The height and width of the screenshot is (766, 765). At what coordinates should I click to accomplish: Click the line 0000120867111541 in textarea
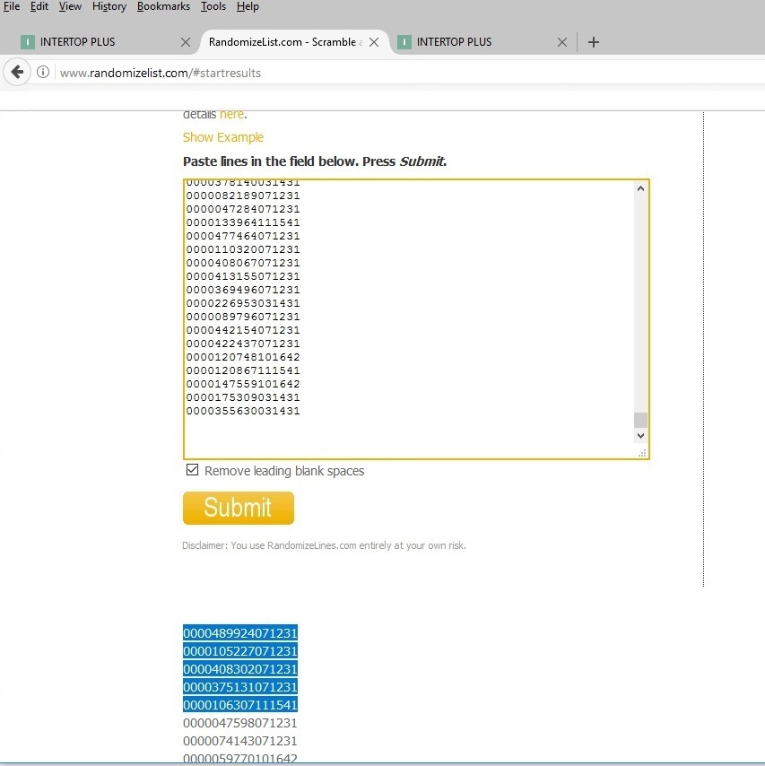tap(243, 370)
